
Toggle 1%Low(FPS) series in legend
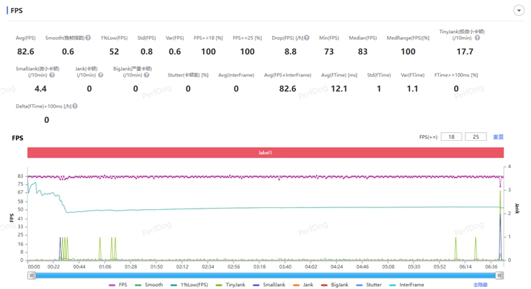(x=189, y=284)
